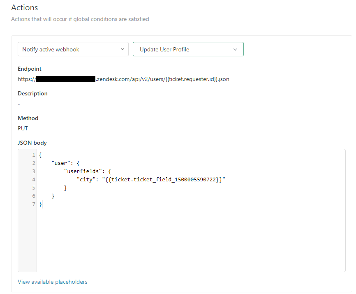Click the "JSON body" label
The height and width of the screenshot is (294, 356).
coord(32,143)
